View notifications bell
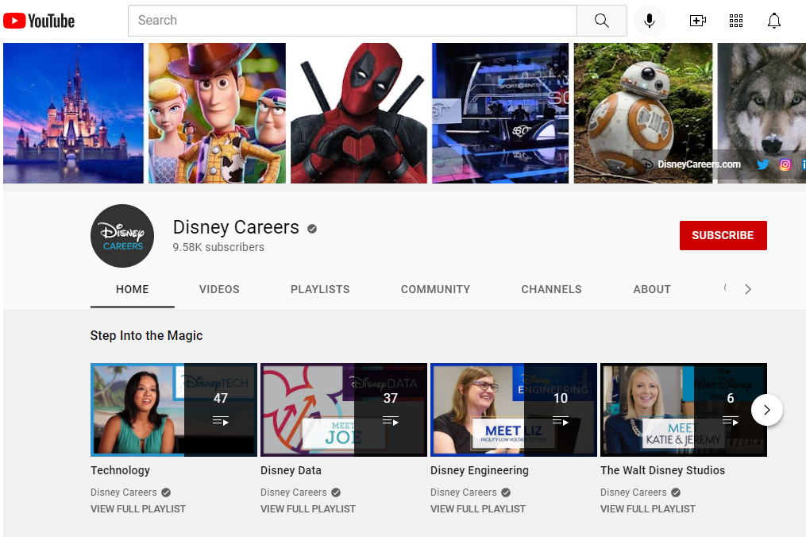 coord(774,21)
